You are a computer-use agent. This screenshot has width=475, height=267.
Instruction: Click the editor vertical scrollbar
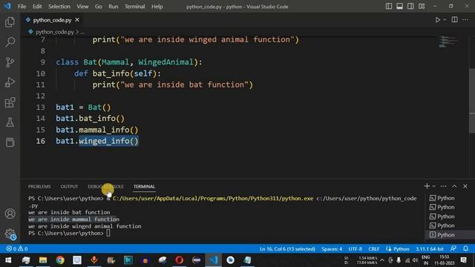[x=472, y=100]
